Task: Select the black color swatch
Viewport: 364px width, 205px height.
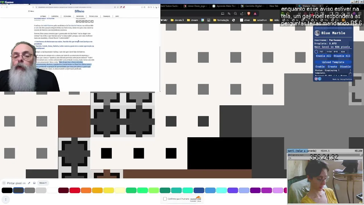Action: (7, 190)
